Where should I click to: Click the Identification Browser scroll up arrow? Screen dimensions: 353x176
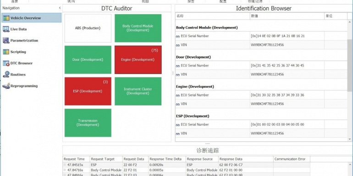[x=350, y=22]
